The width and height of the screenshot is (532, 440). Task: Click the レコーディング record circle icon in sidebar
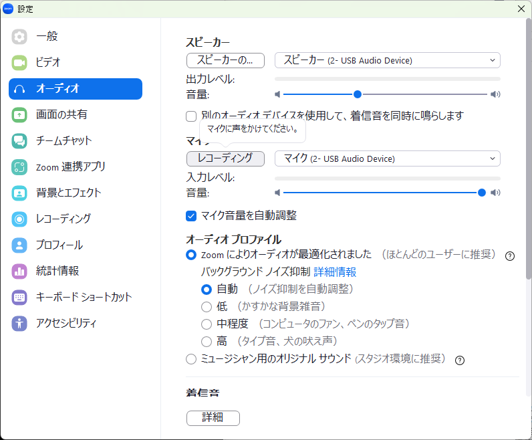(19, 219)
